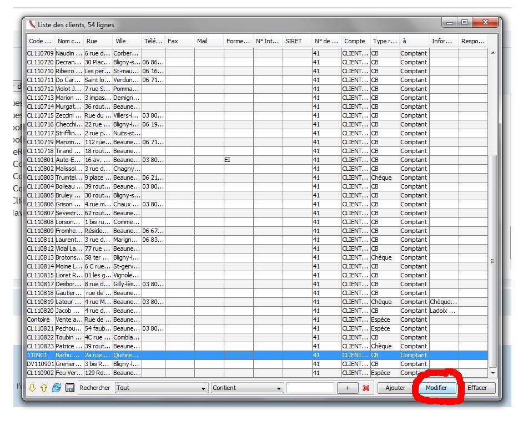The image size is (528, 421).
Task: Open the 'Tout' search field dropdown
Action: [x=160, y=388]
